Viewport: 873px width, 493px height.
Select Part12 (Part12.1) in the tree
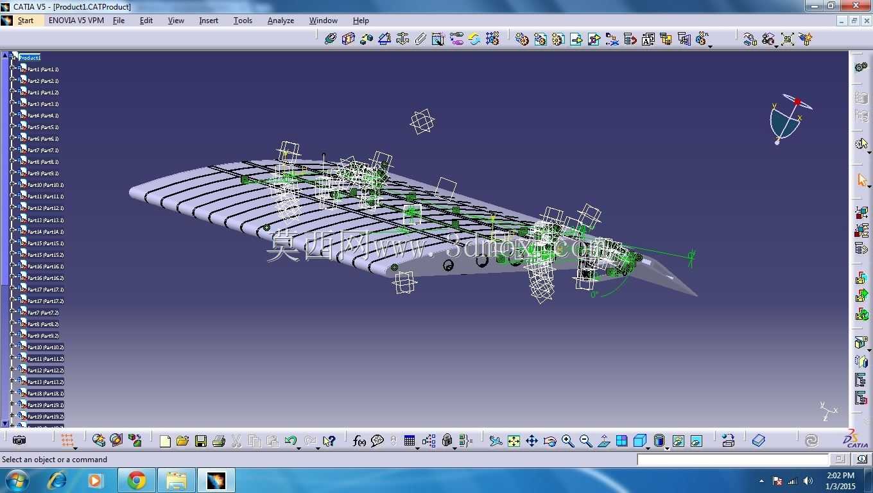coord(46,208)
